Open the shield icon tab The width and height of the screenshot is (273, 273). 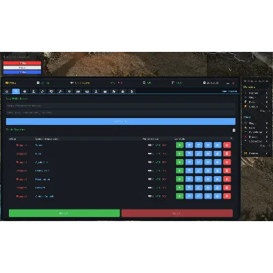(x=69, y=91)
